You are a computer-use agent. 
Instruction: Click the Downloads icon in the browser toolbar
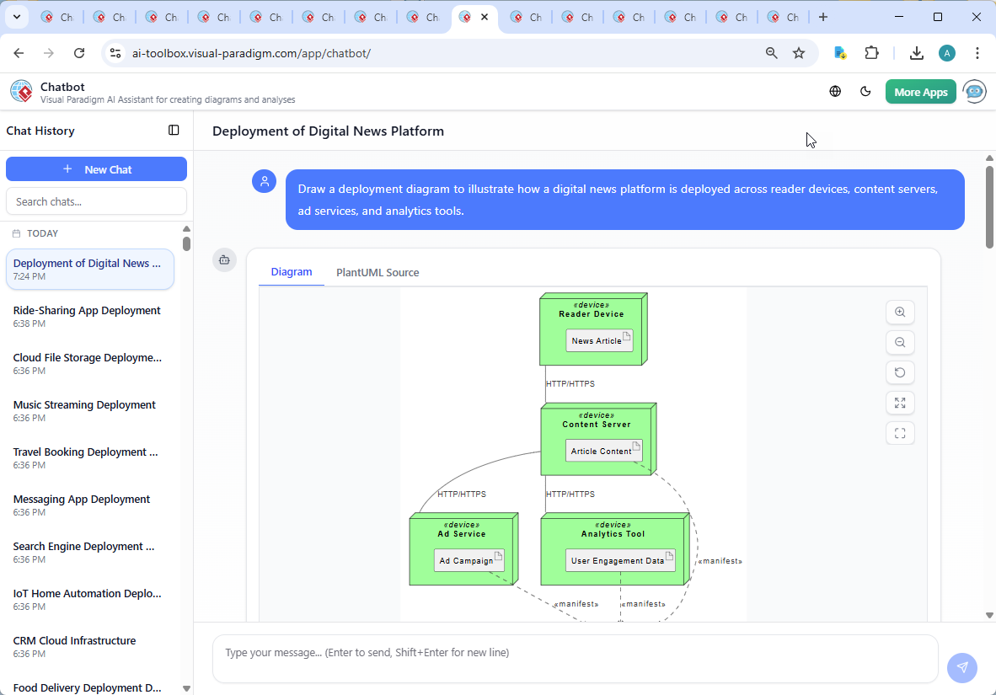click(916, 52)
